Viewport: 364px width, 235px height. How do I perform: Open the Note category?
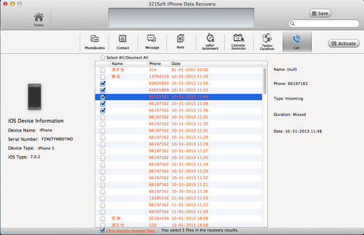point(180,42)
